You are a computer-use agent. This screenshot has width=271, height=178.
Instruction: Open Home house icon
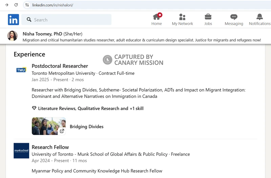(157, 17)
